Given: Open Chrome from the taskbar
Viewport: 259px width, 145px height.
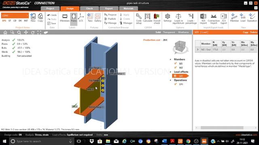Looking at the screenshot, I should click(188, 141).
